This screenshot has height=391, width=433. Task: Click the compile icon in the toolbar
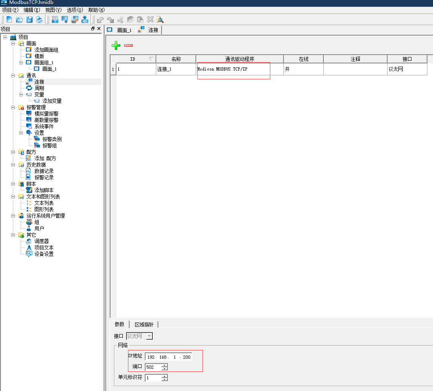55,20
